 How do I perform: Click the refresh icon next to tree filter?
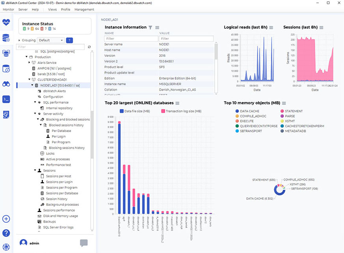pyautogui.click(x=89, y=47)
